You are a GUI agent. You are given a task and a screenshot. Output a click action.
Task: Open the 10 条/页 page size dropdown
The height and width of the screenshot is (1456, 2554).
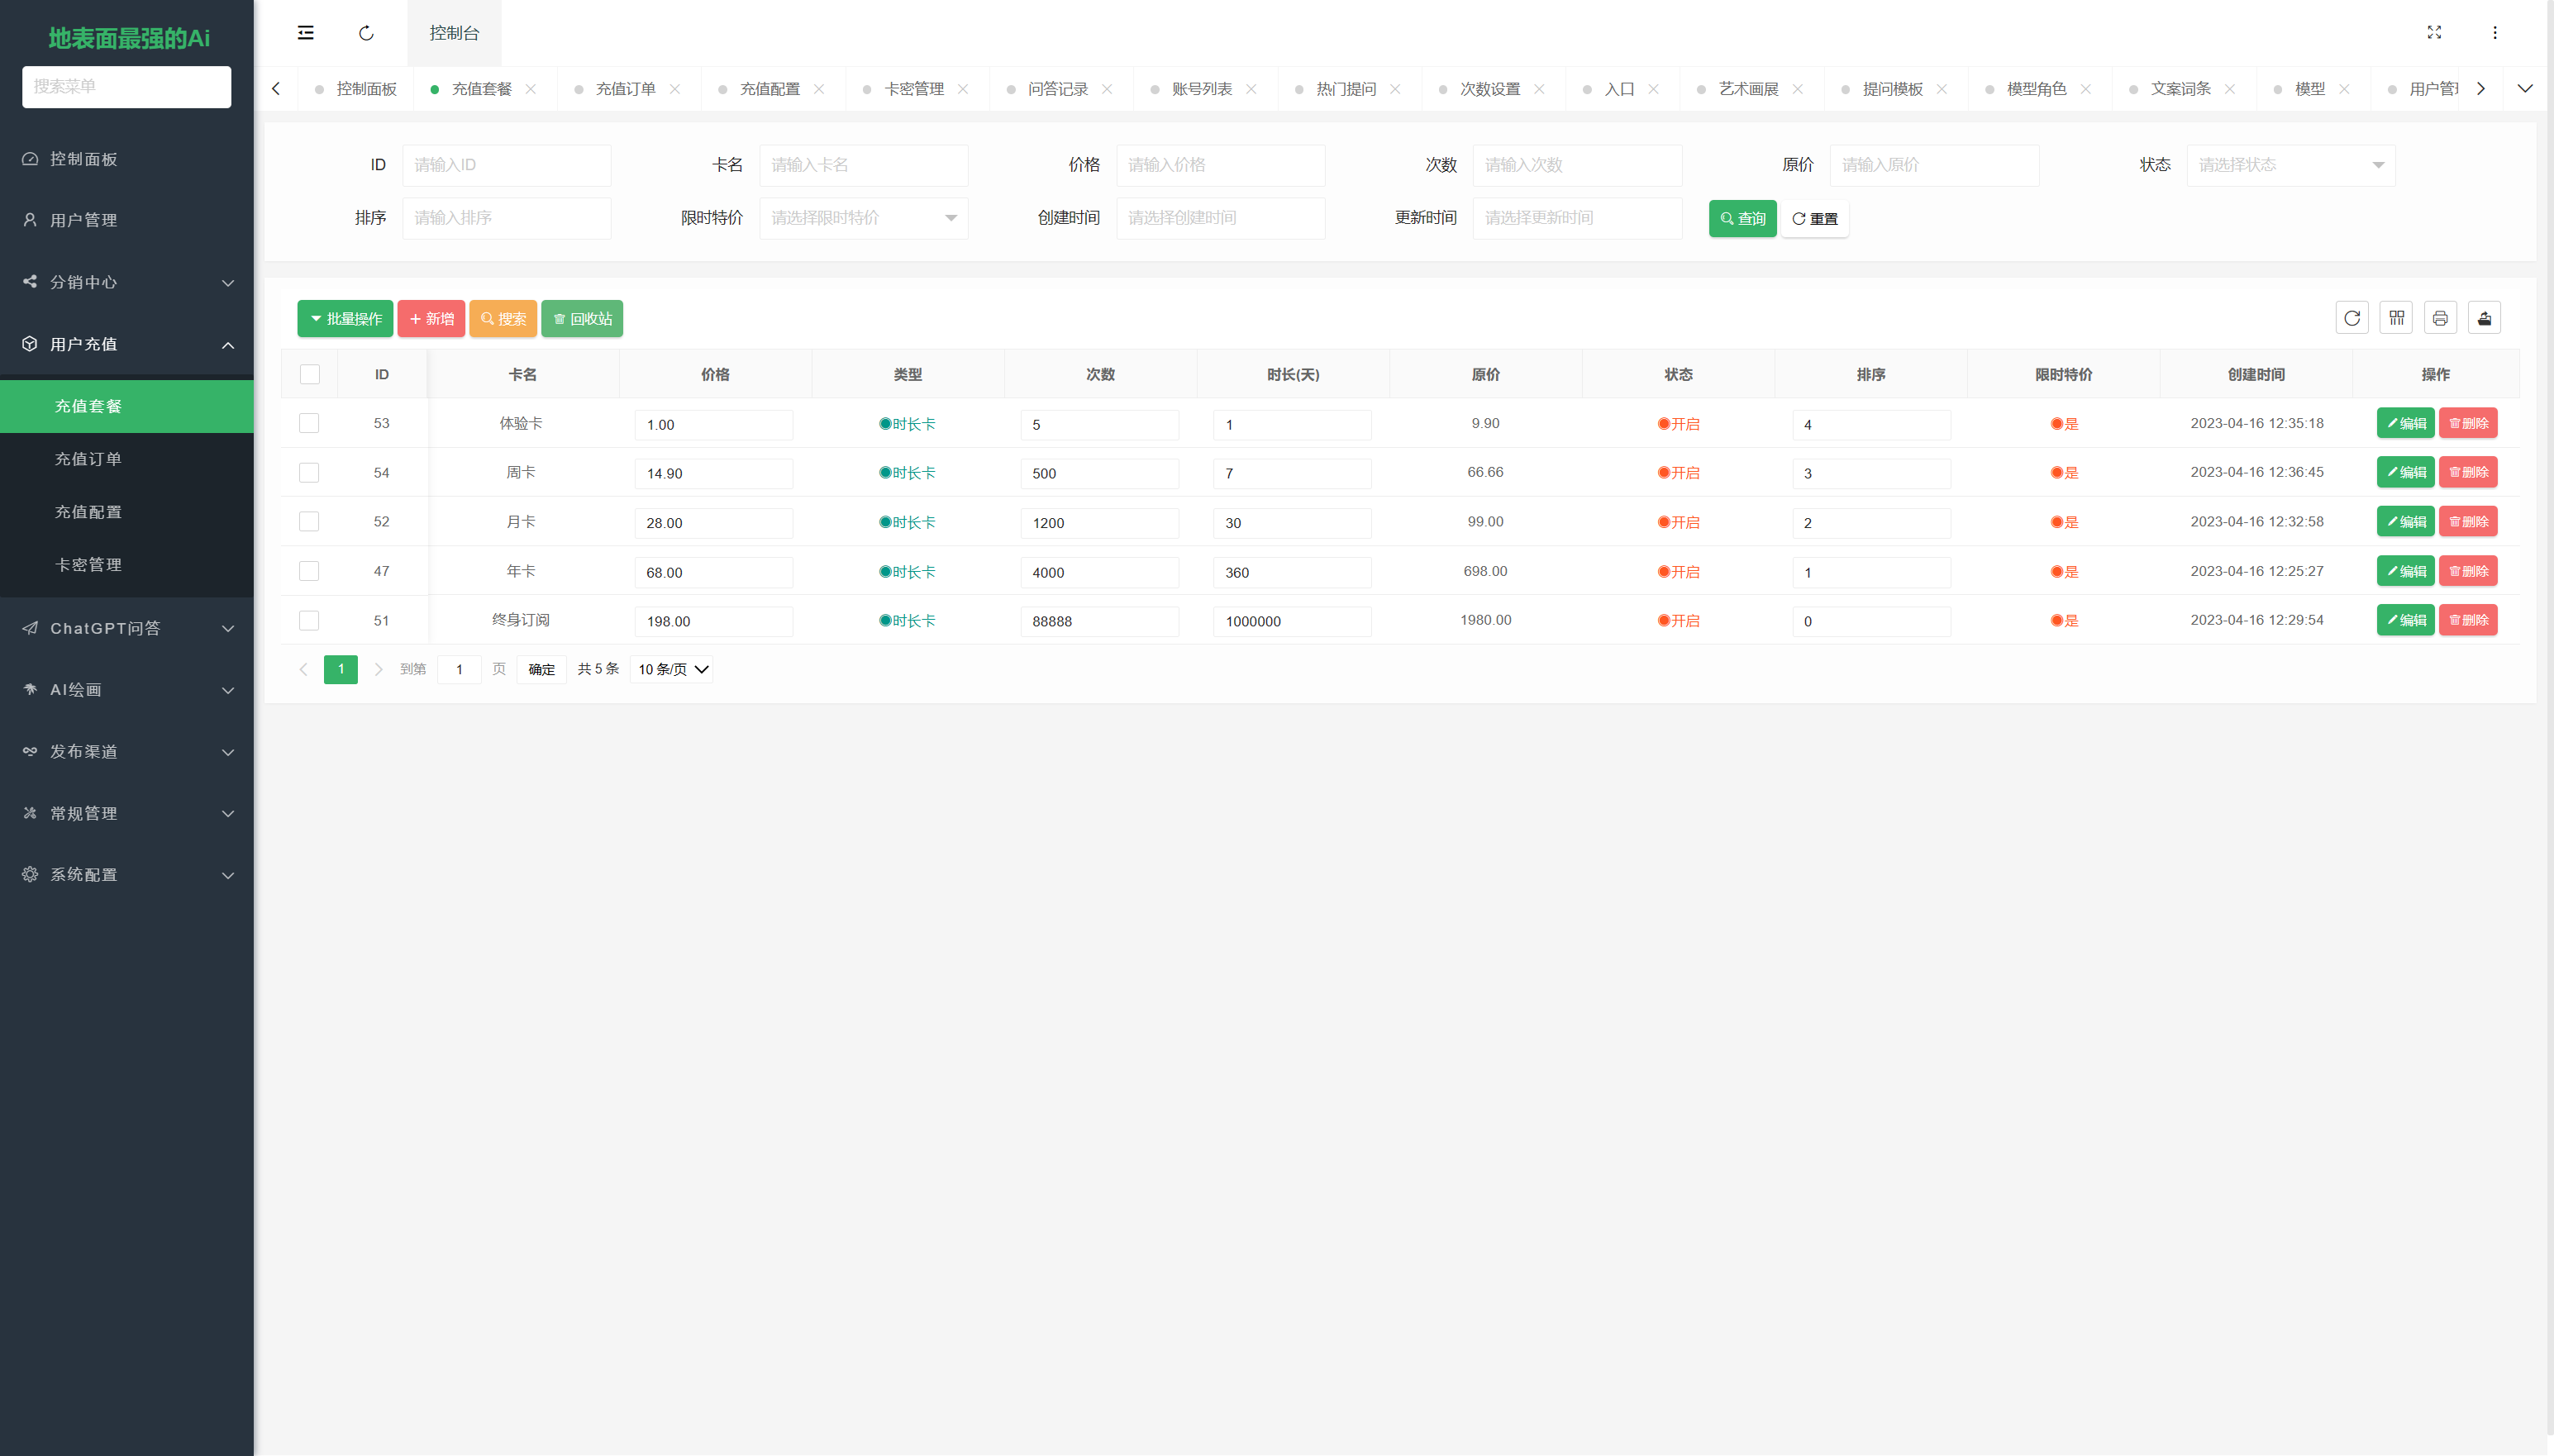pos(672,669)
